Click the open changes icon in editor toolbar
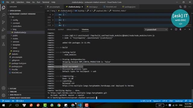193x108 pixels. 180,7
